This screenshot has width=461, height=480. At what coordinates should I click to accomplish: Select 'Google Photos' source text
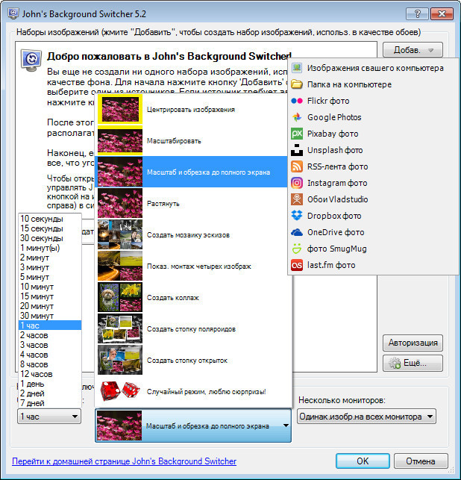pos(334,117)
